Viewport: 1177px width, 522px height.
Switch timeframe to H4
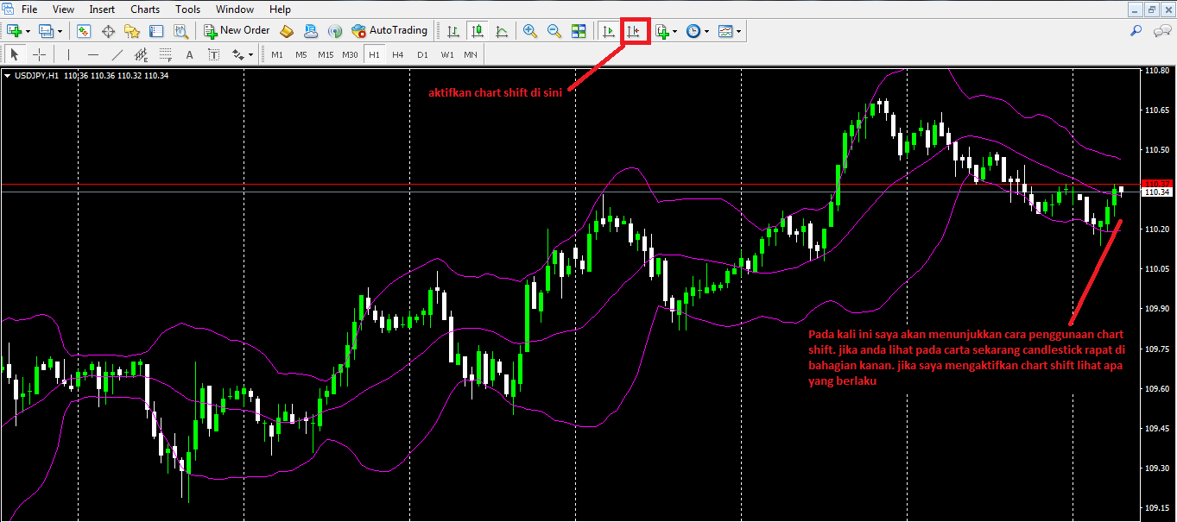[397, 54]
